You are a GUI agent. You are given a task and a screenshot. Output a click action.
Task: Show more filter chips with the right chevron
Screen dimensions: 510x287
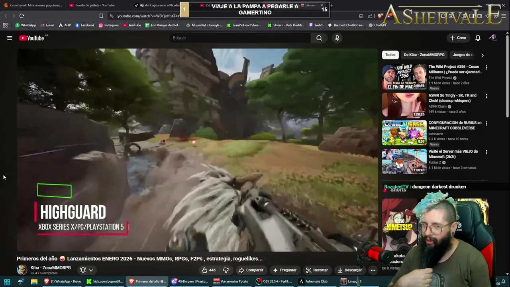click(482, 55)
